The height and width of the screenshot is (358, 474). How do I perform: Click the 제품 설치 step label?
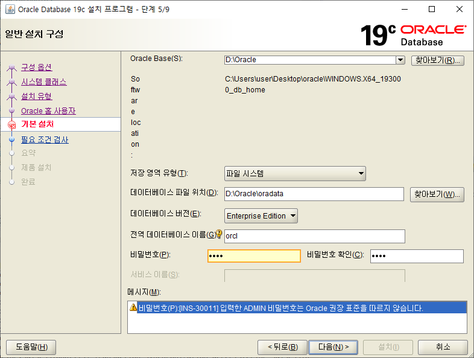(36, 167)
